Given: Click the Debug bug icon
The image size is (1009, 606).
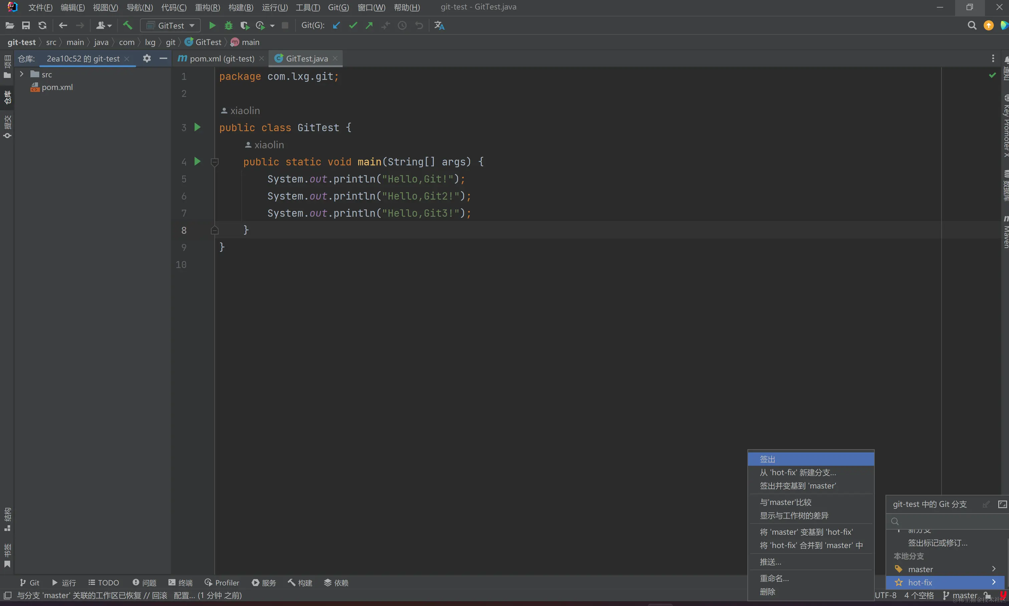Looking at the screenshot, I should pos(228,25).
